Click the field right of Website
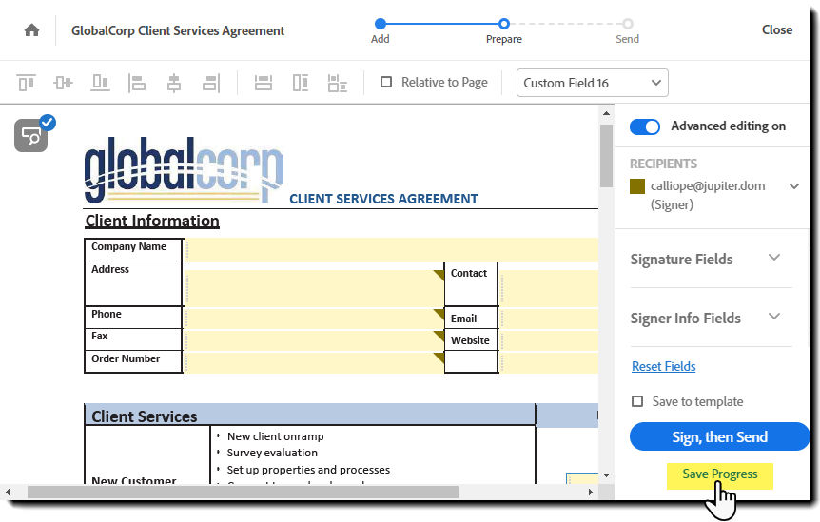The height and width of the screenshot is (522, 820). 549,340
